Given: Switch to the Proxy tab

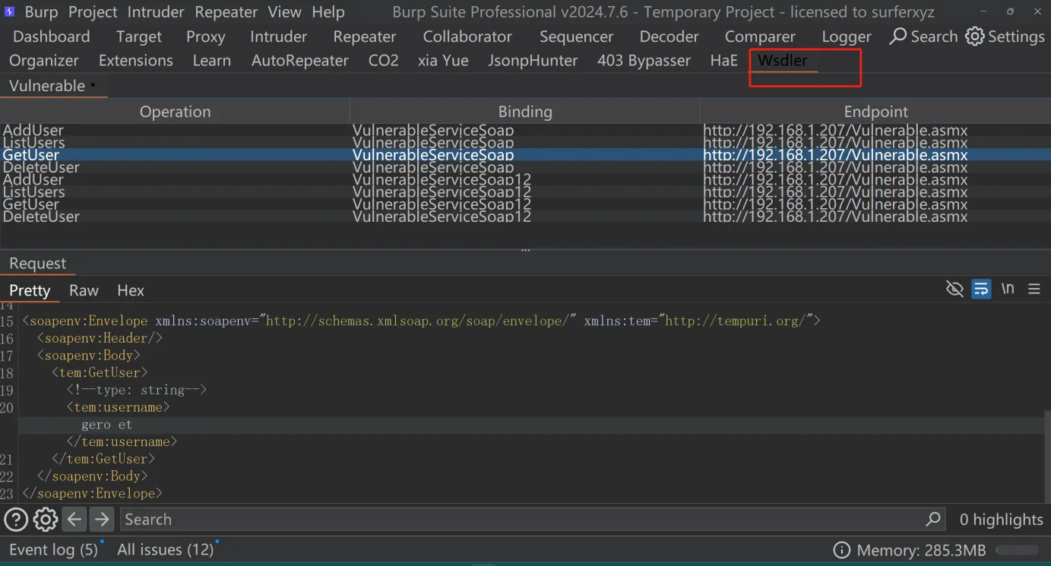Looking at the screenshot, I should 206,36.
